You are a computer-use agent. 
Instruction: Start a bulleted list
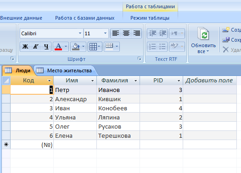(163, 47)
